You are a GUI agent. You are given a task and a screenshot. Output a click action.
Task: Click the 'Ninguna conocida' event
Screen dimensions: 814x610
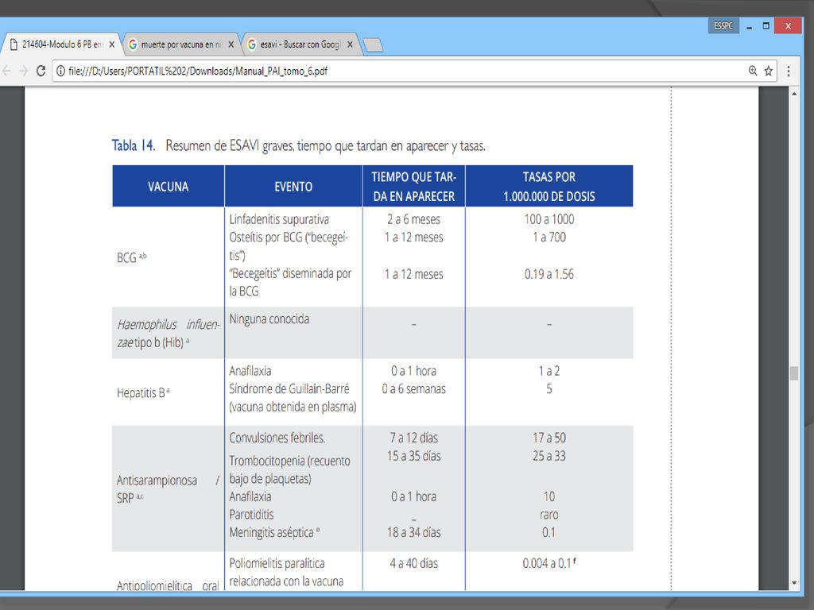[x=269, y=319]
